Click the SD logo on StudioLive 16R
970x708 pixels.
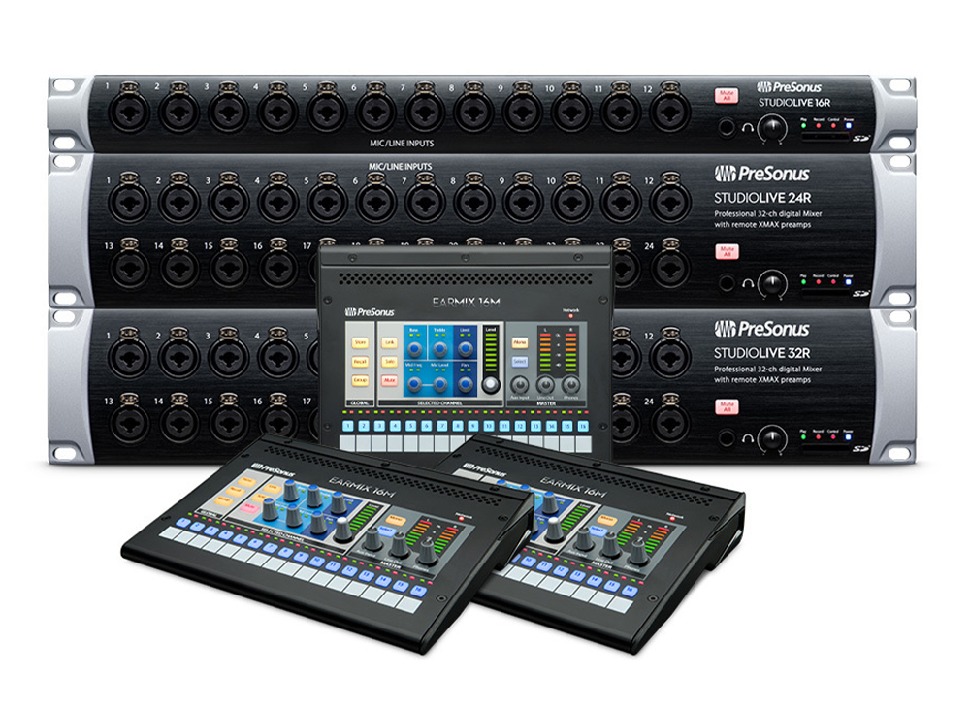(861, 139)
